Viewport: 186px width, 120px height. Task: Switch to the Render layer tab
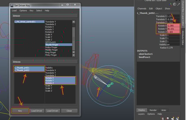click(153, 110)
